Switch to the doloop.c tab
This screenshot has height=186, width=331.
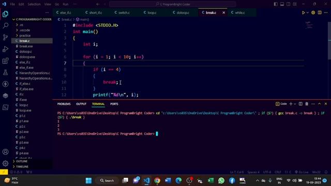pos(183,12)
